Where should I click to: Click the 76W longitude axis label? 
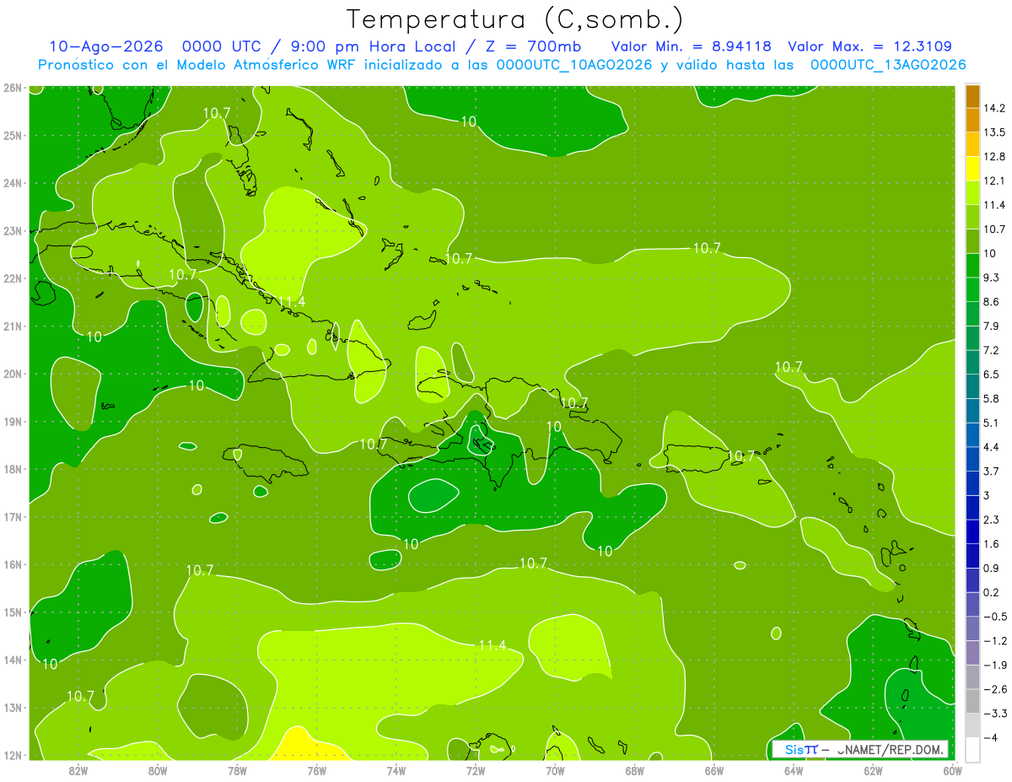pyautogui.click(x=316, y=770)
